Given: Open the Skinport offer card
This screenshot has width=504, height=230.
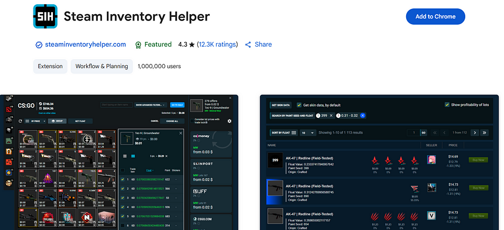Looking at the screenshot, I should tap(210, 172).
